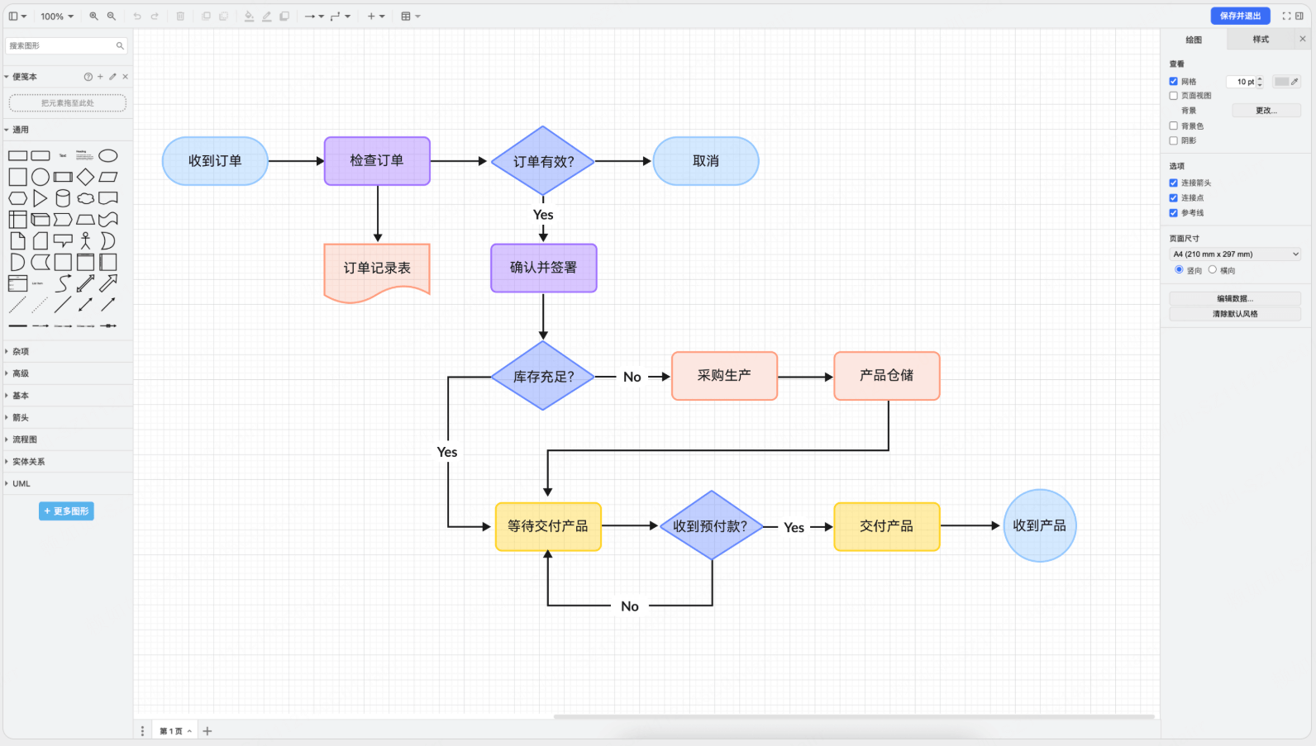Click the grid color swatch
This screenshot has width=1316, height=746.
tap(1282, 82)
